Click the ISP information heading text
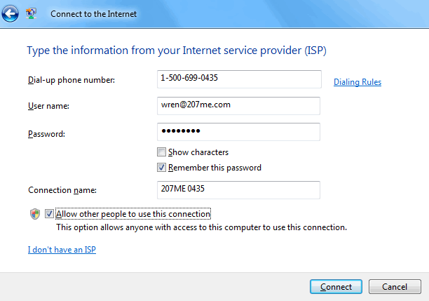 (177, 51)
